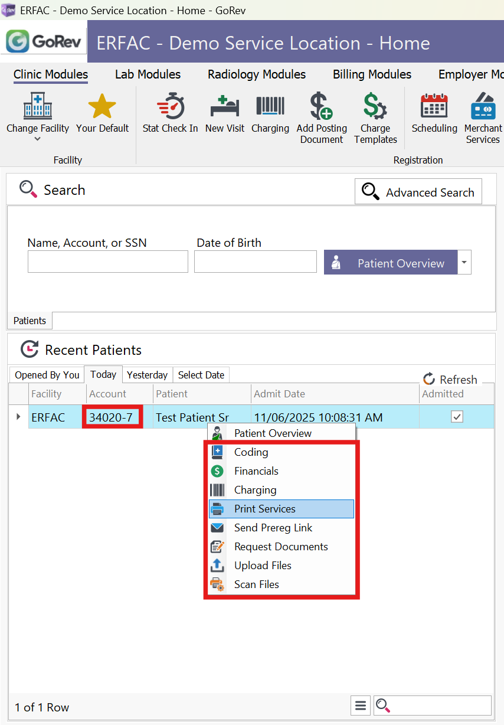The width and height of the screenshot is (504, 725).
Task: Open the Scheduling calendar
Action: (x=434, y=107)
